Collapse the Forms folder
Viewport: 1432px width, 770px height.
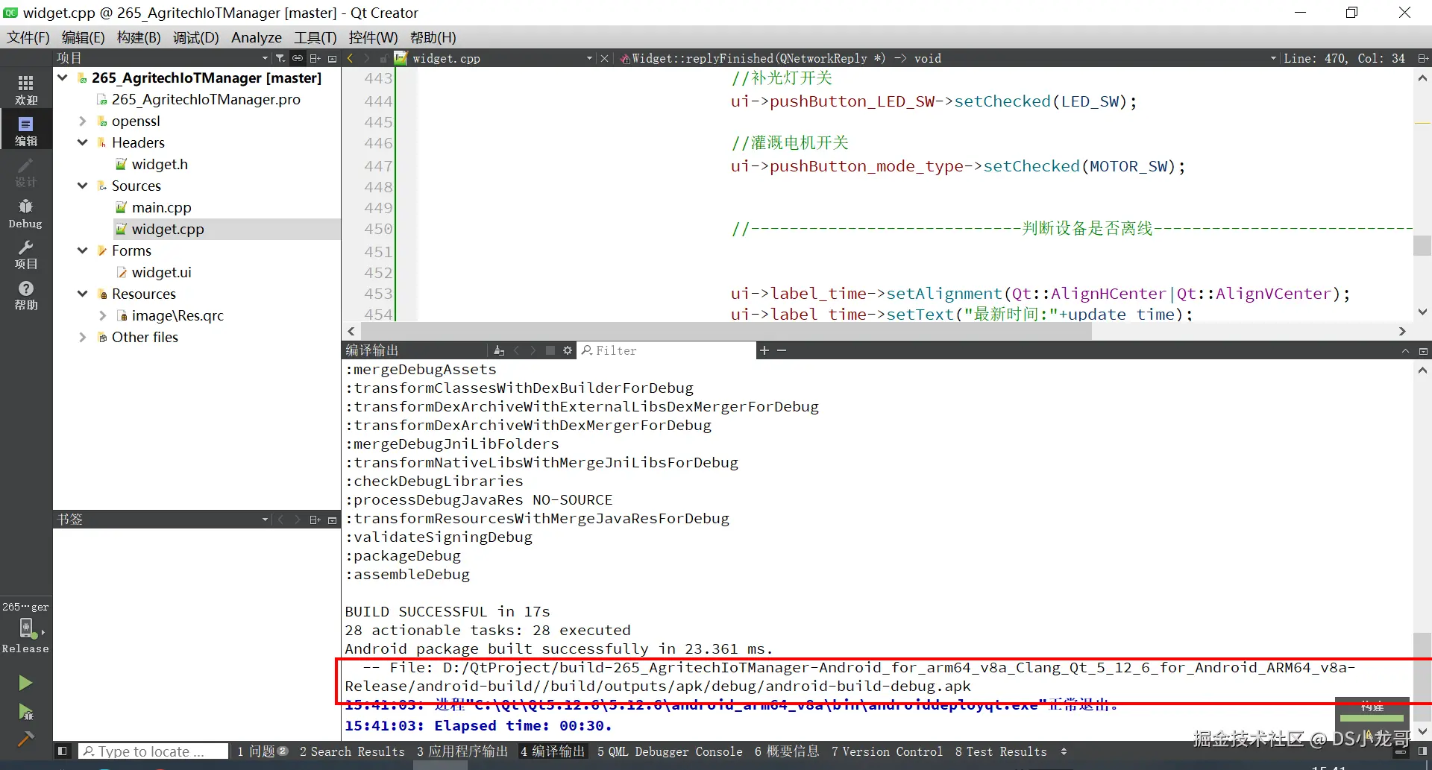[x=83, y=250]
